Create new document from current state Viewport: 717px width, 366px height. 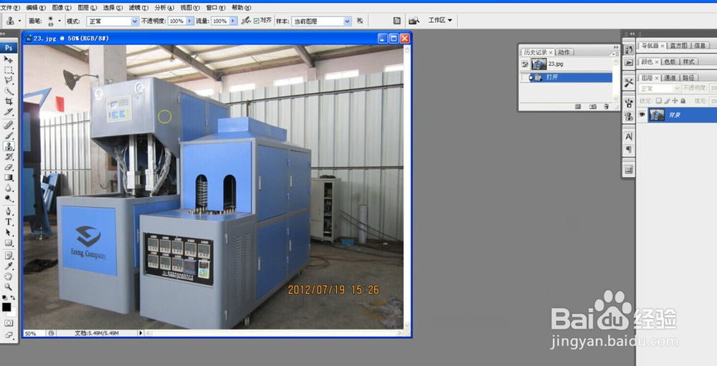tap(578, 107)
